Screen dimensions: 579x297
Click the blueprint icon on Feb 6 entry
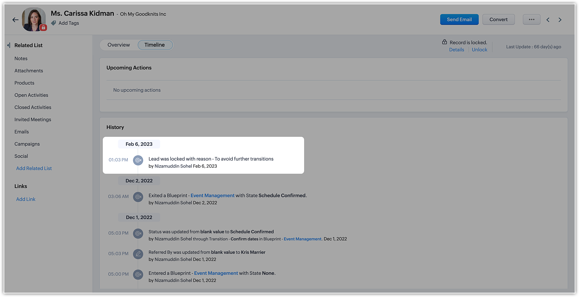pyautogui.click(x=138, y=160)
